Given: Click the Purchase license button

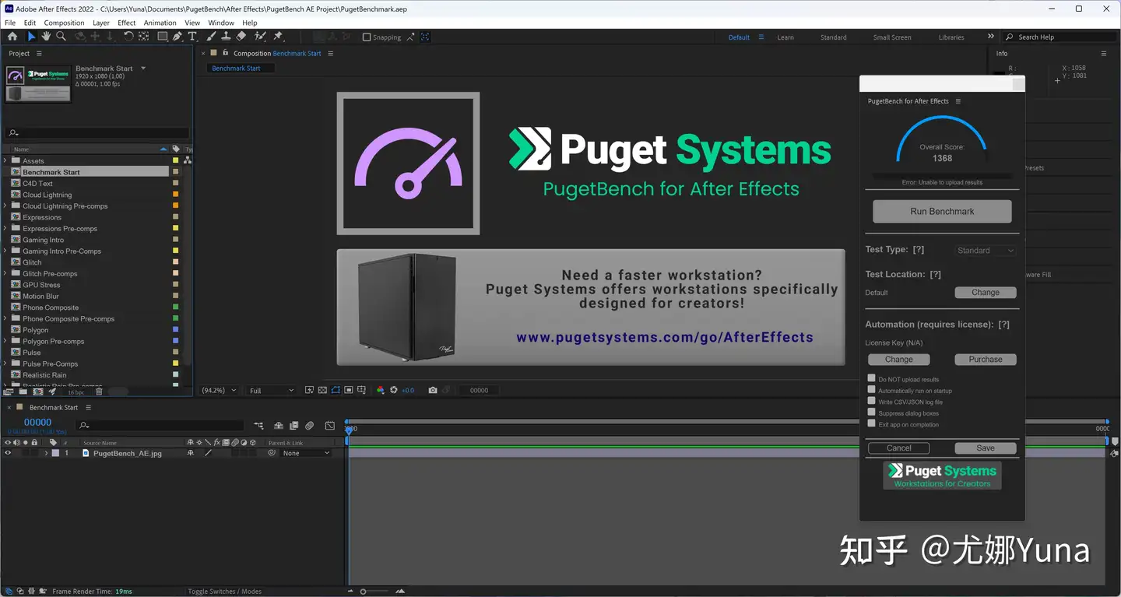Looking at the screenshot, I should [986, 360].
